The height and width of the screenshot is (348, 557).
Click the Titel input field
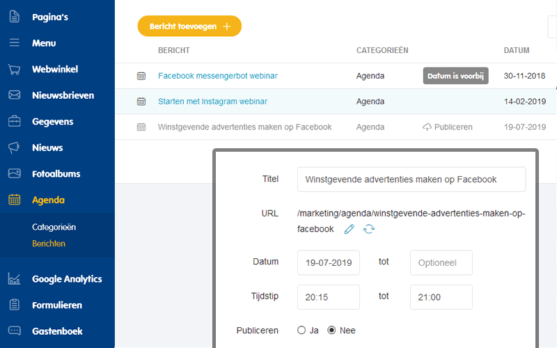click(x=411, y=180)
